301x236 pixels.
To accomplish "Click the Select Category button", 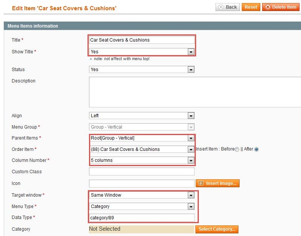I will (x=217, y=229).
